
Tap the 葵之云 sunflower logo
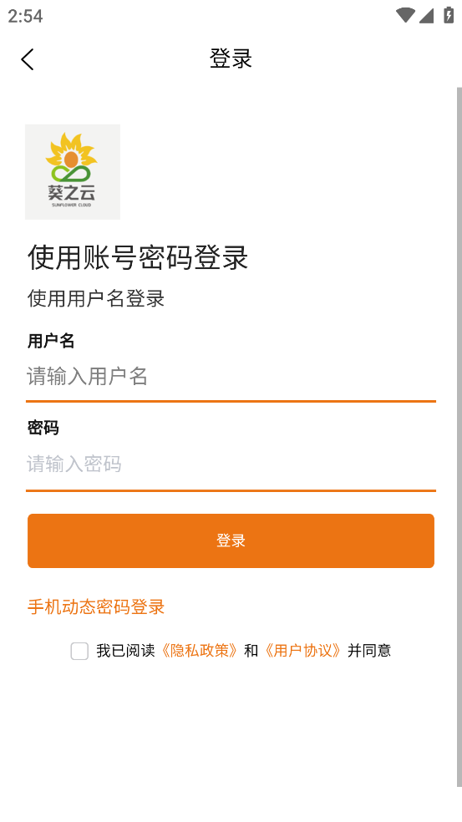(x=73, y=172)
